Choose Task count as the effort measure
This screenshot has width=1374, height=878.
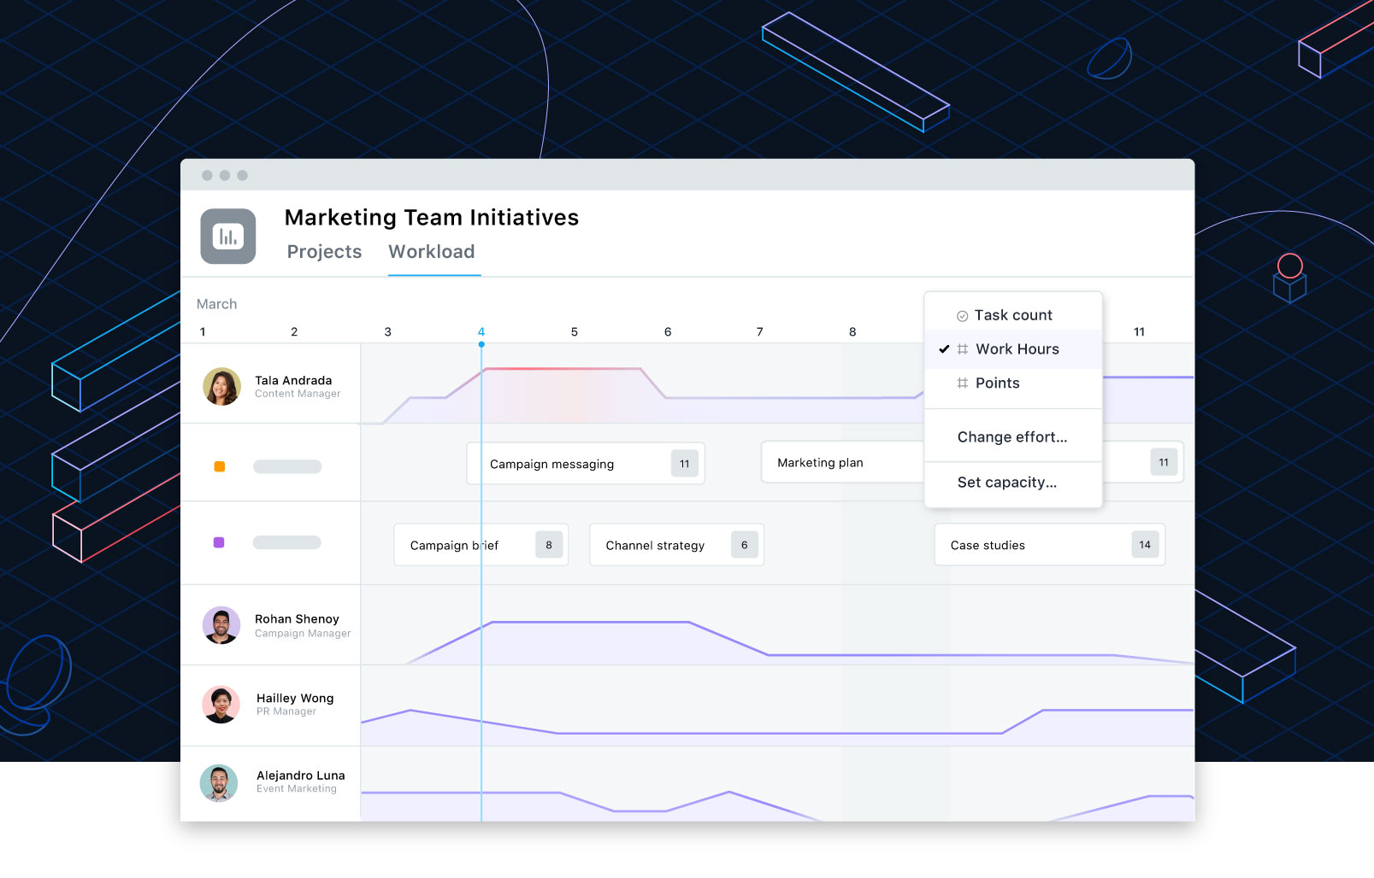1013,315
